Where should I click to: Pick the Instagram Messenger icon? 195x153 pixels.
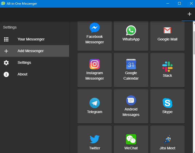[95, 64]
